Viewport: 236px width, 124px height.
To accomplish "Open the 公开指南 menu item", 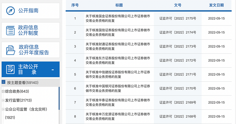I will coord(30,11).
